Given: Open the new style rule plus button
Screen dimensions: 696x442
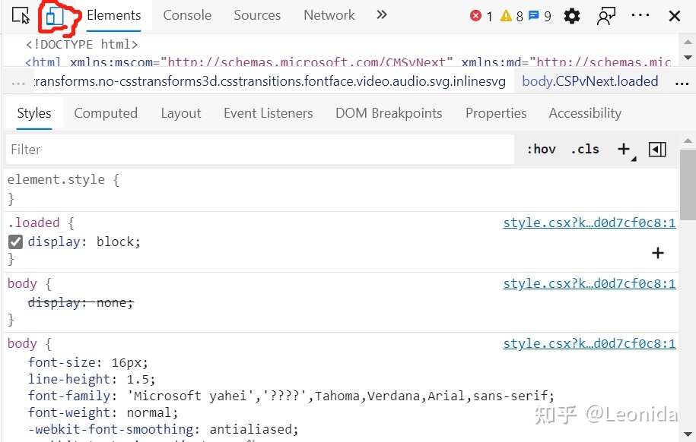Looking at the screenshot, I should [624, 150].
